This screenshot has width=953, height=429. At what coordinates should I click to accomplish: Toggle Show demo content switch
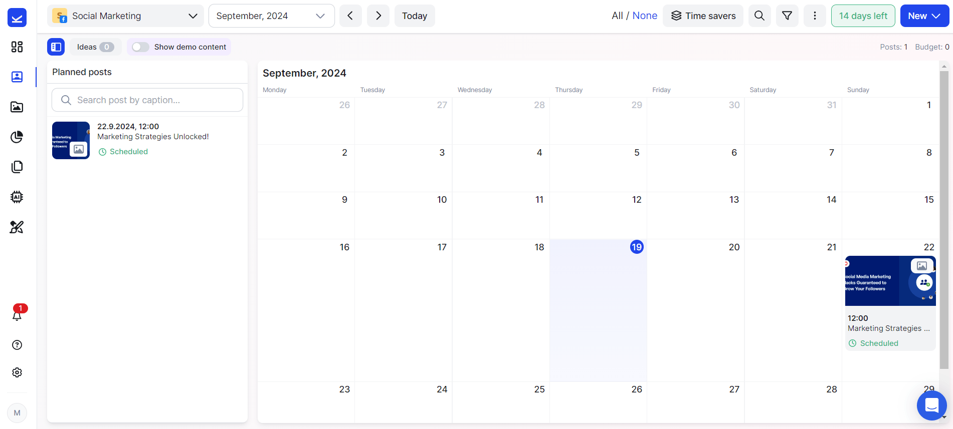(x=140, y=47)
